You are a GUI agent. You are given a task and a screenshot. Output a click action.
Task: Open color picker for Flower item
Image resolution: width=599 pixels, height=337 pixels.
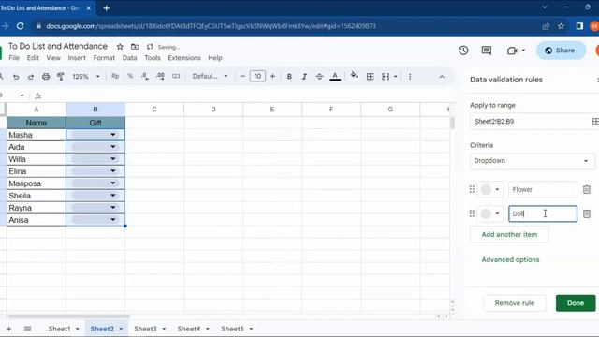pyautogui.click(x=490, y=189)
